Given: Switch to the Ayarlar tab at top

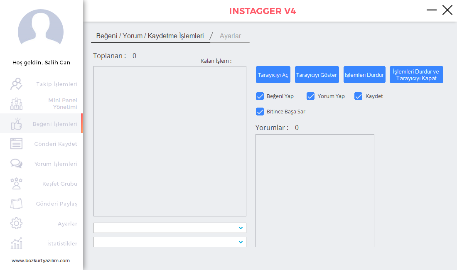Looking at the screenshot, I should (x=230, y=36).
